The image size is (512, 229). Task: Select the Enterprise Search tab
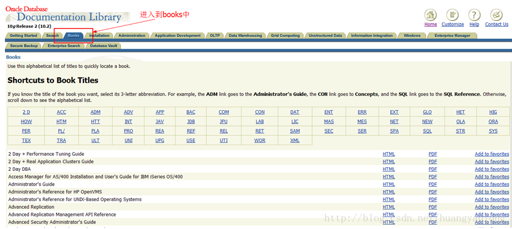click(x=64, y=46)
